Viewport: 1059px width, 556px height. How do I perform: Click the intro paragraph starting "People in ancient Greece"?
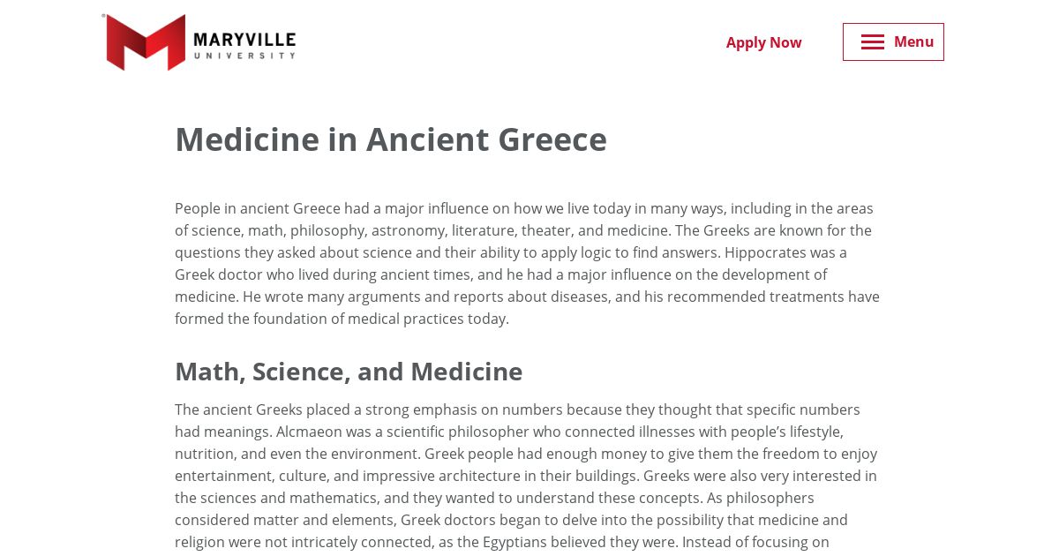coord(528,264)
